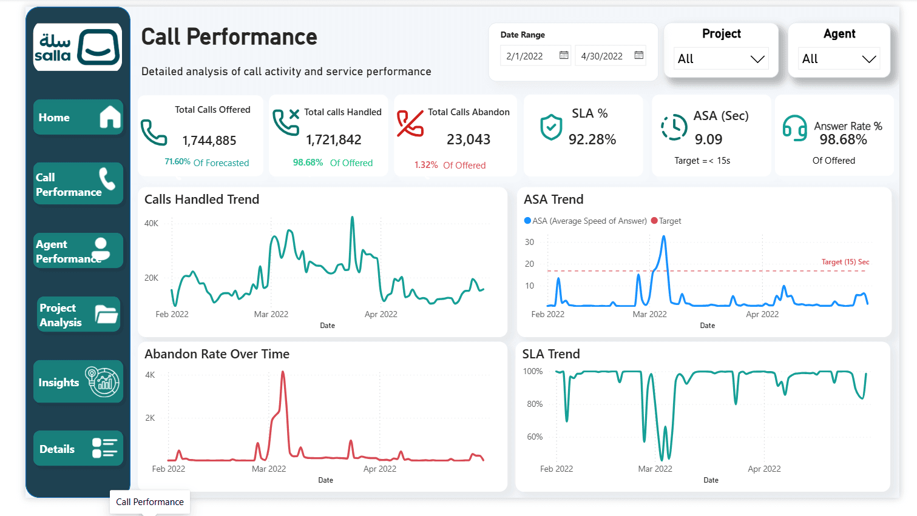
Task: Open the Project Analysis page
Action: click(78, 315)
